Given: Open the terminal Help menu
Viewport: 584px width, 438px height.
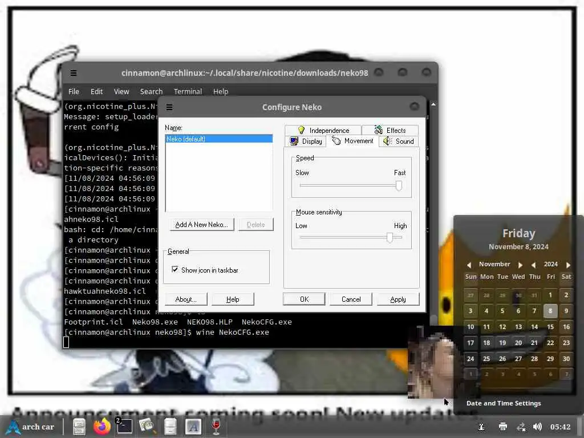Looking at the screenshot, I should point(221,91).
